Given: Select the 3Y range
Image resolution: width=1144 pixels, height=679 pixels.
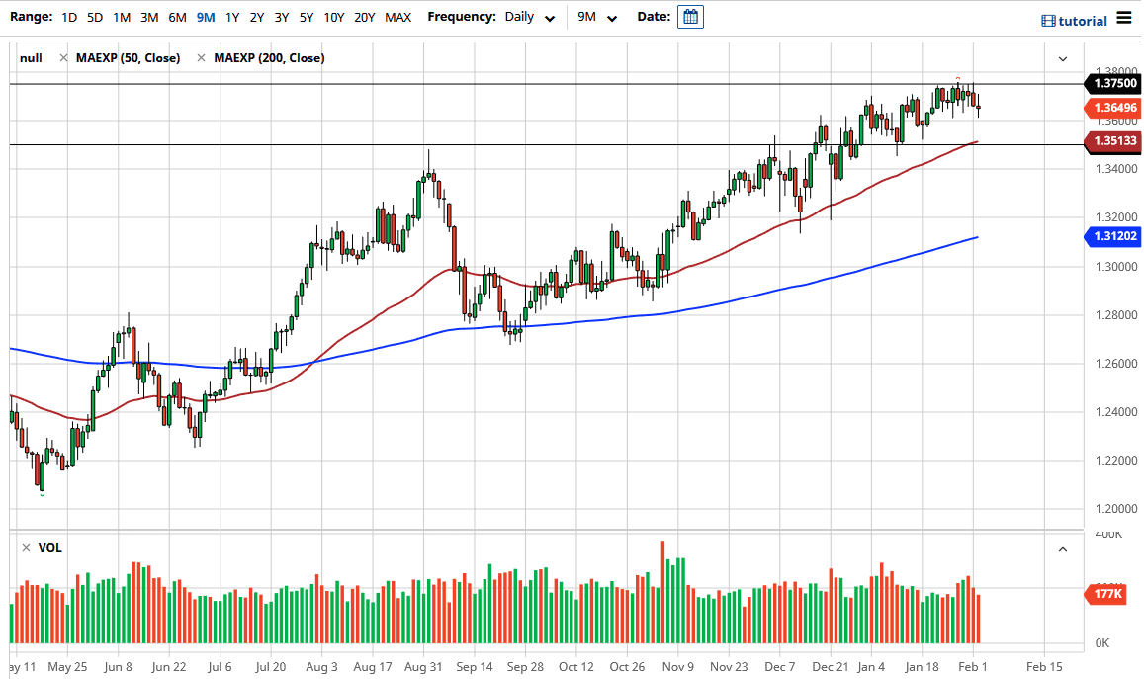Looking at the screenshot, I should (282, 17).
